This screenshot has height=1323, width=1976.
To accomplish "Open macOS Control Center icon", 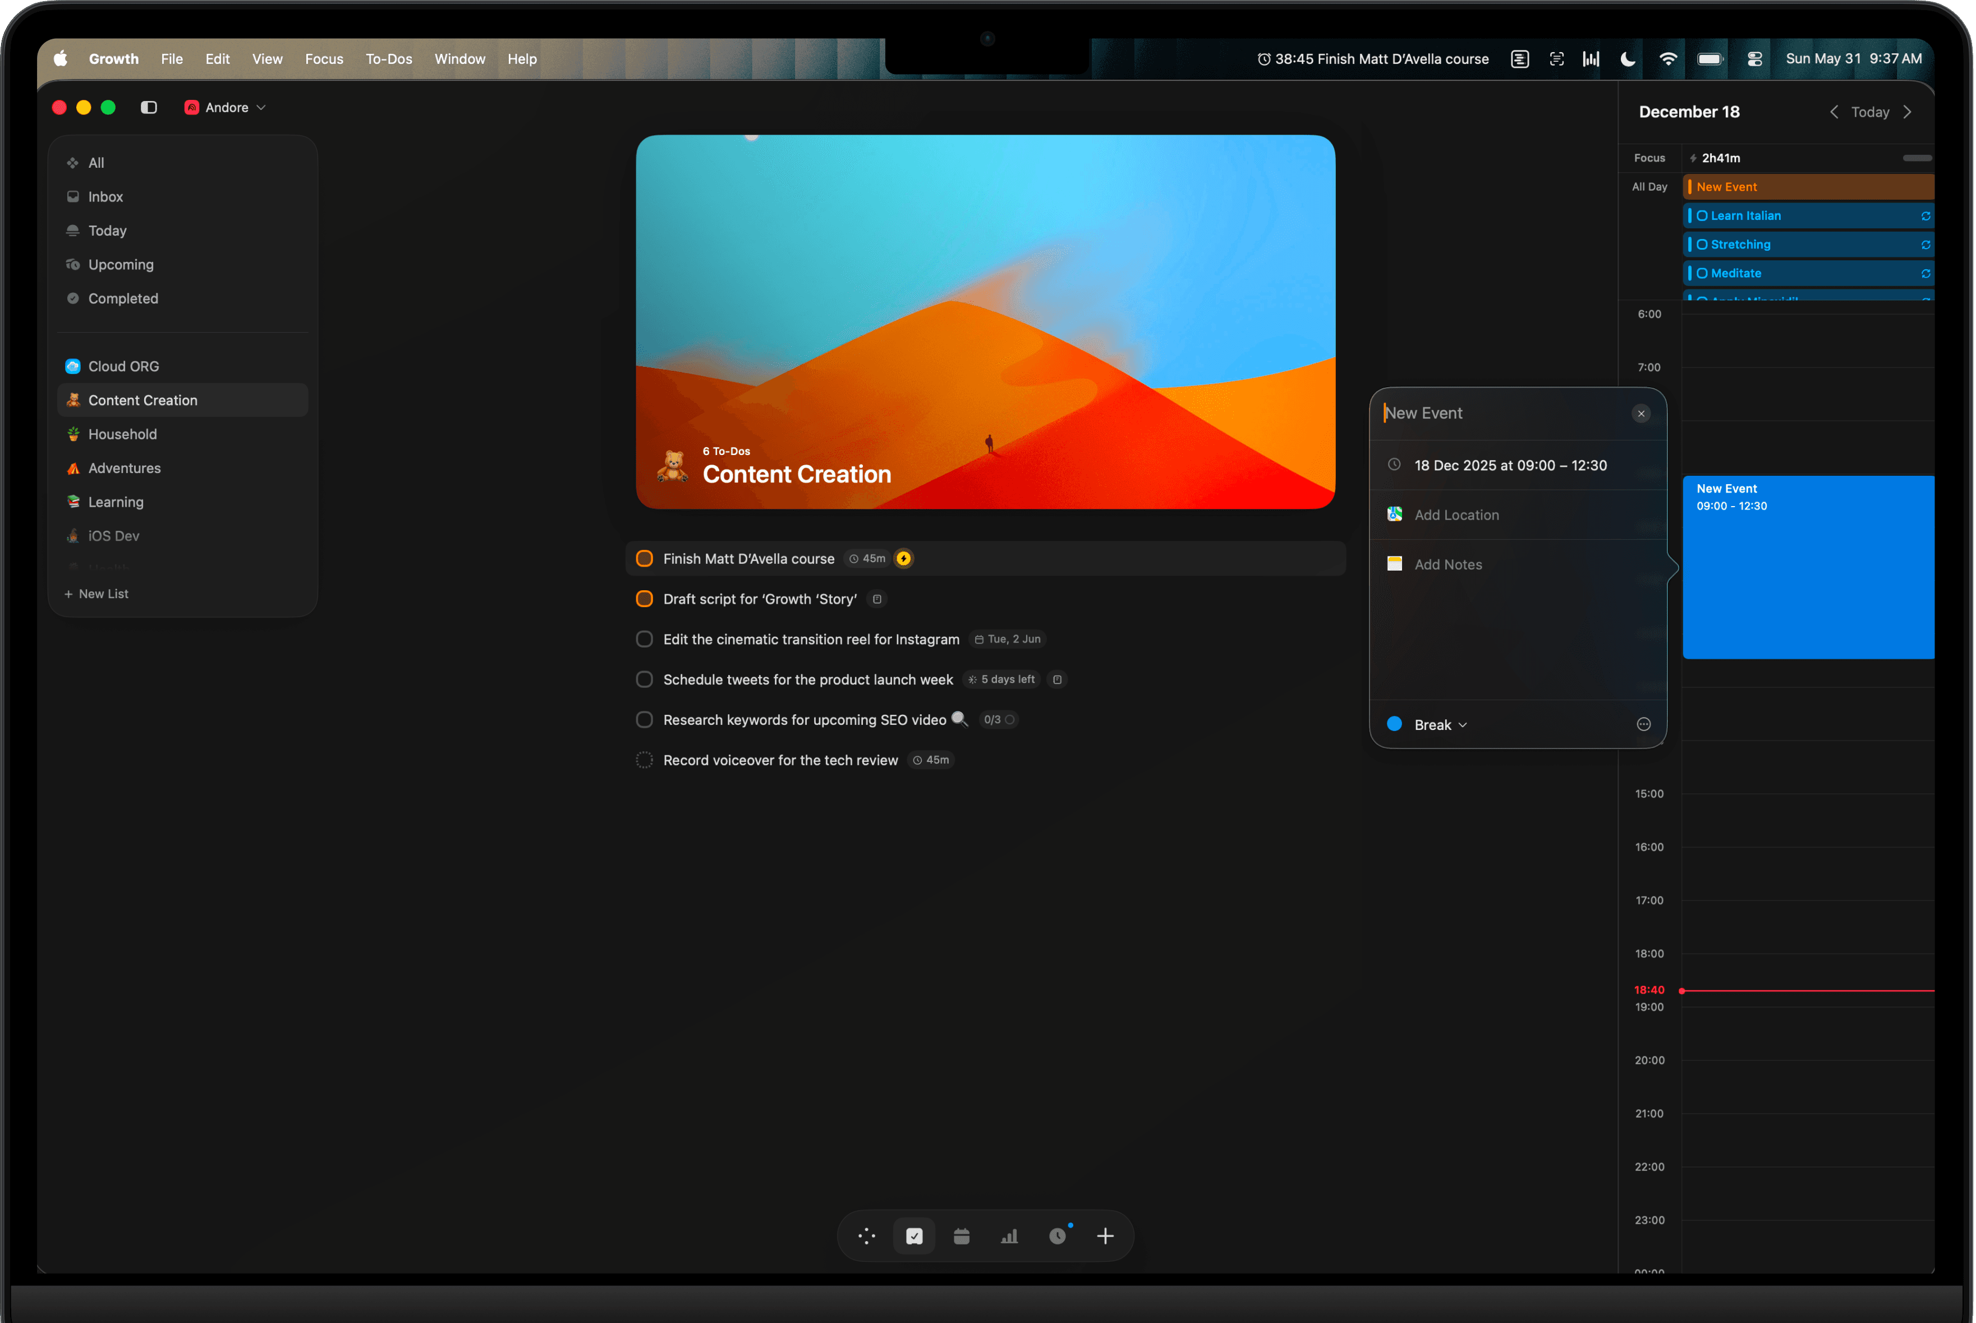I will coord(1755,59).
